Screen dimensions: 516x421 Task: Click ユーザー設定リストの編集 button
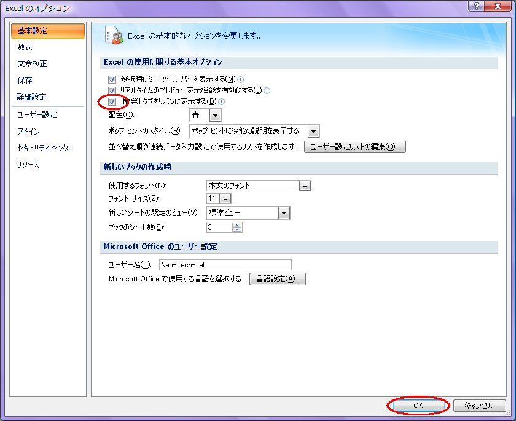pos(355,147)
